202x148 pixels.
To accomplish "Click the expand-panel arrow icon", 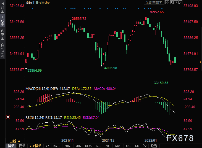I will 180,2.
